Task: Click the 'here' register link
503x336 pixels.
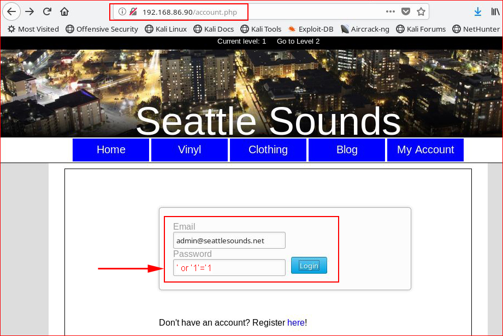Action: click(296, 322)
